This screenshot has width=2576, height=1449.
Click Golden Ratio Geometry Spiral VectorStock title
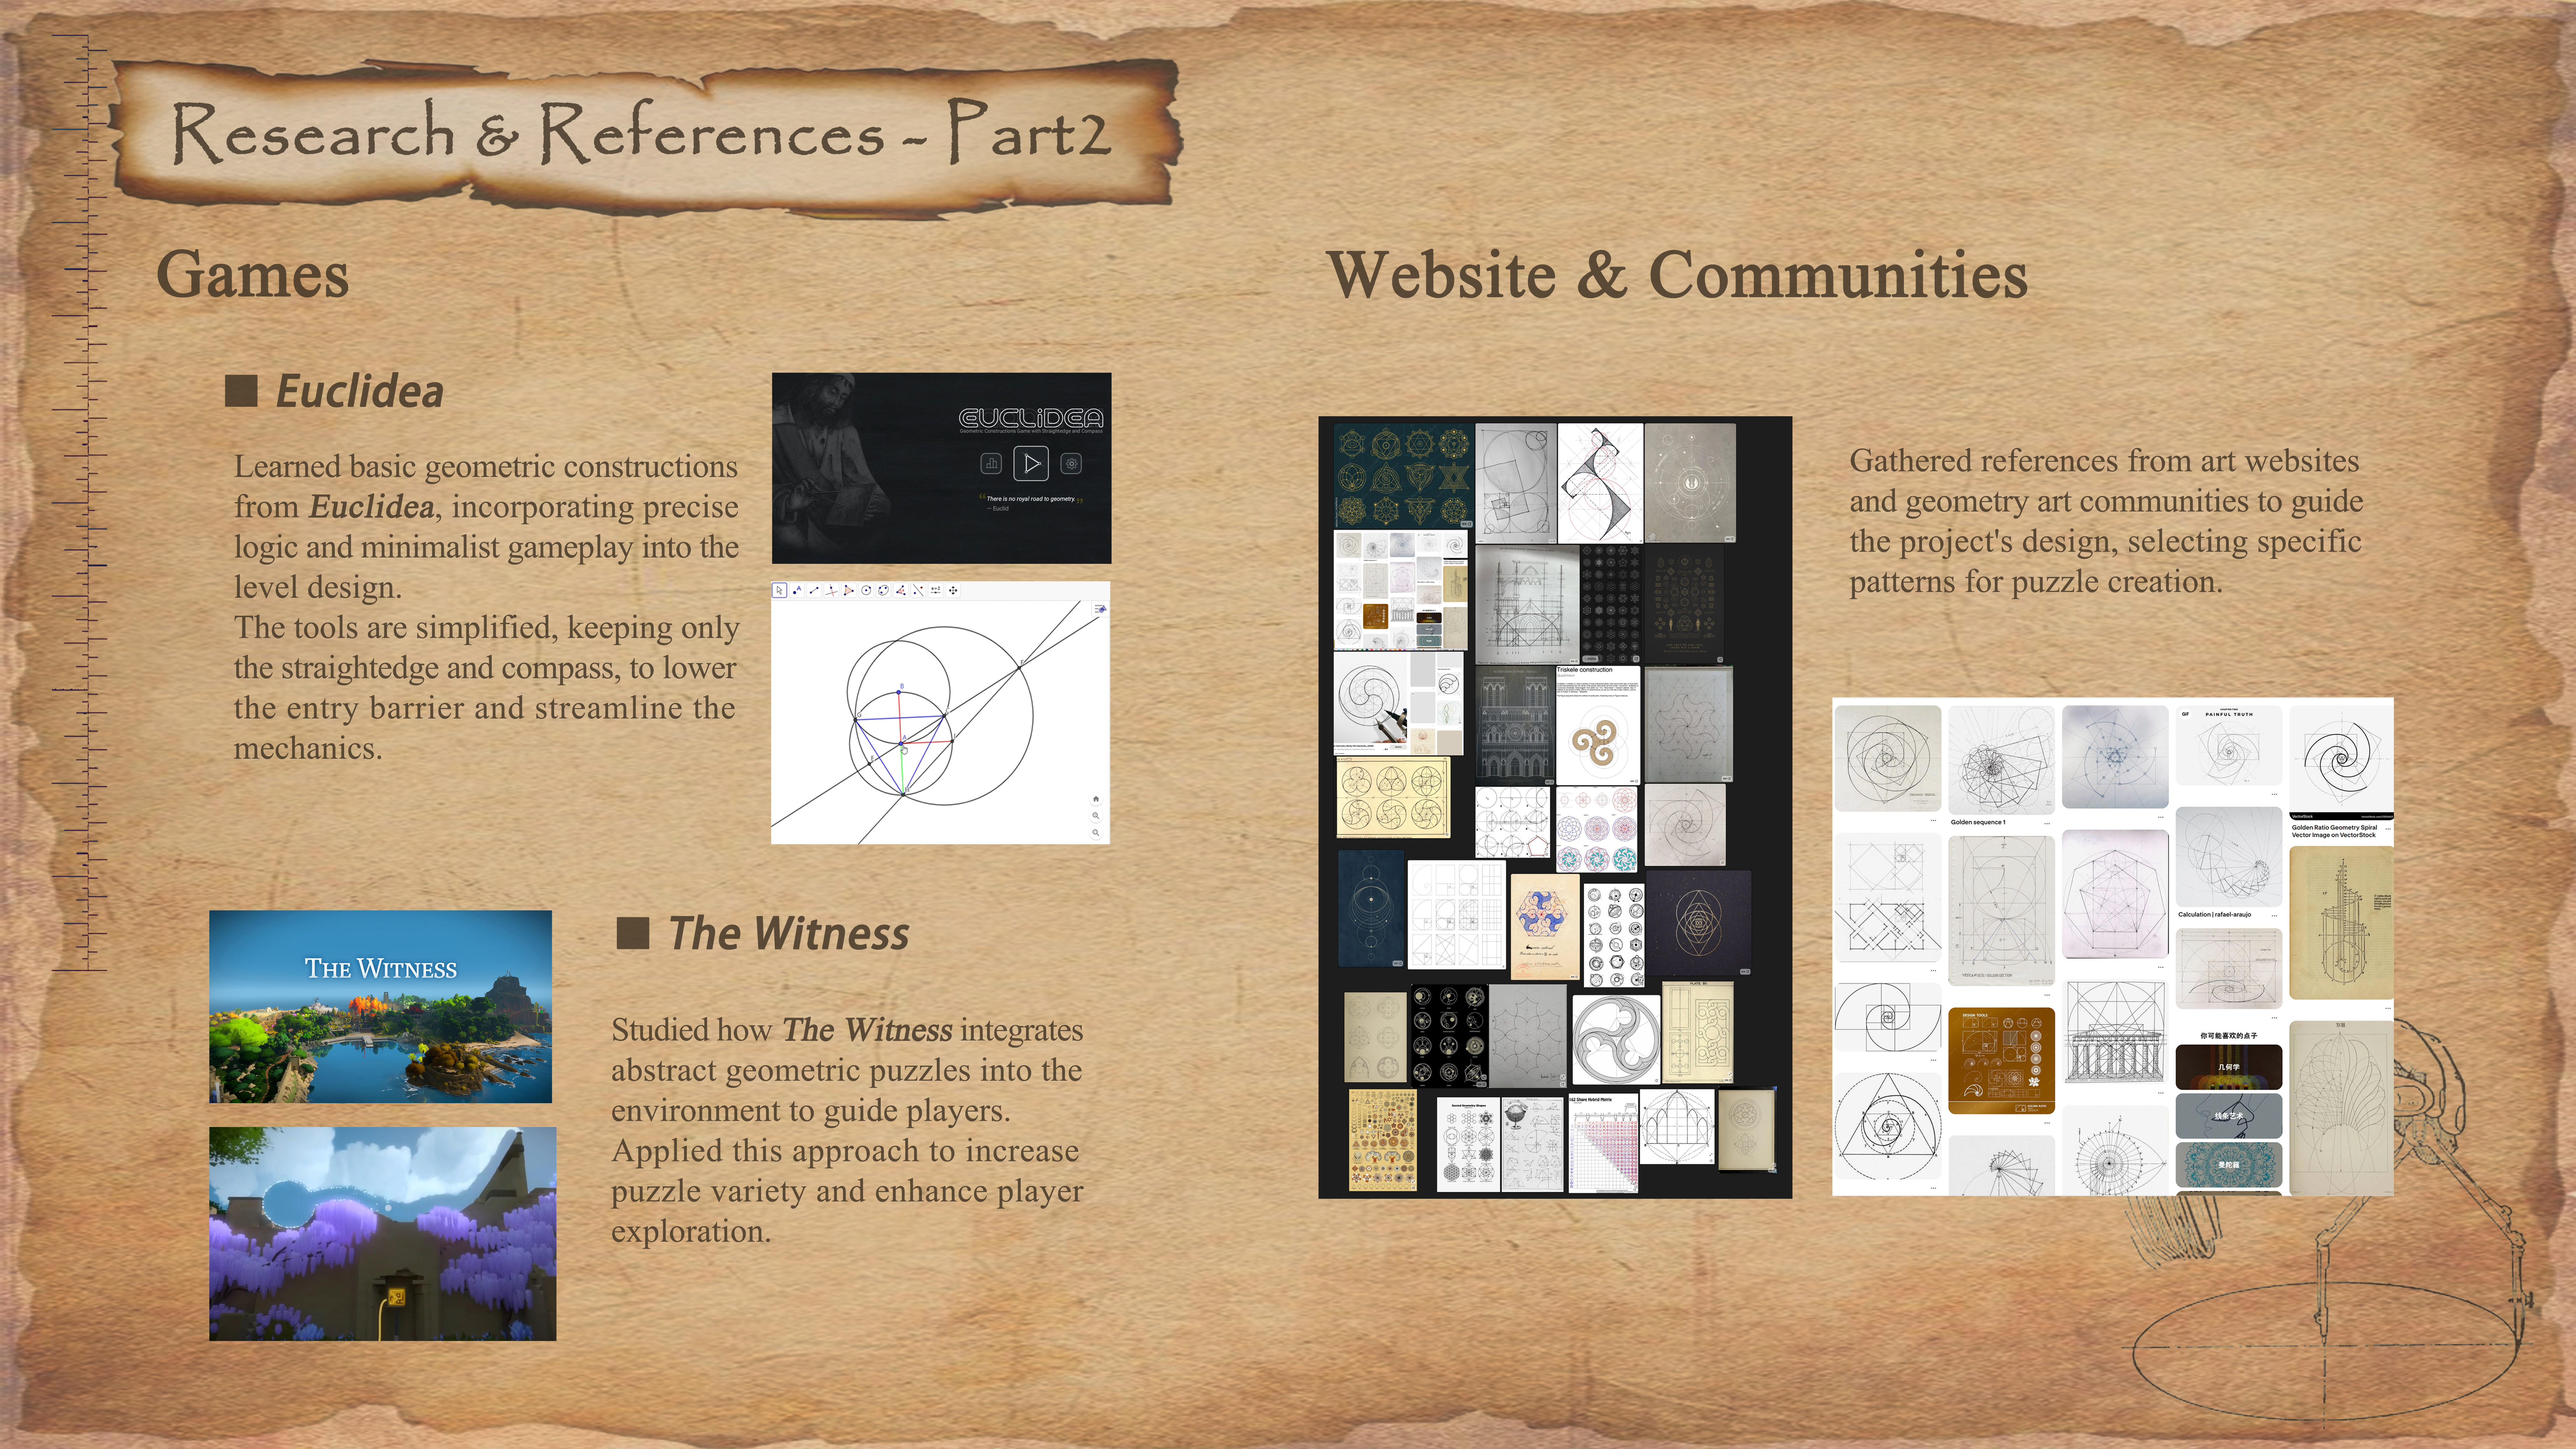point(2334,831)
